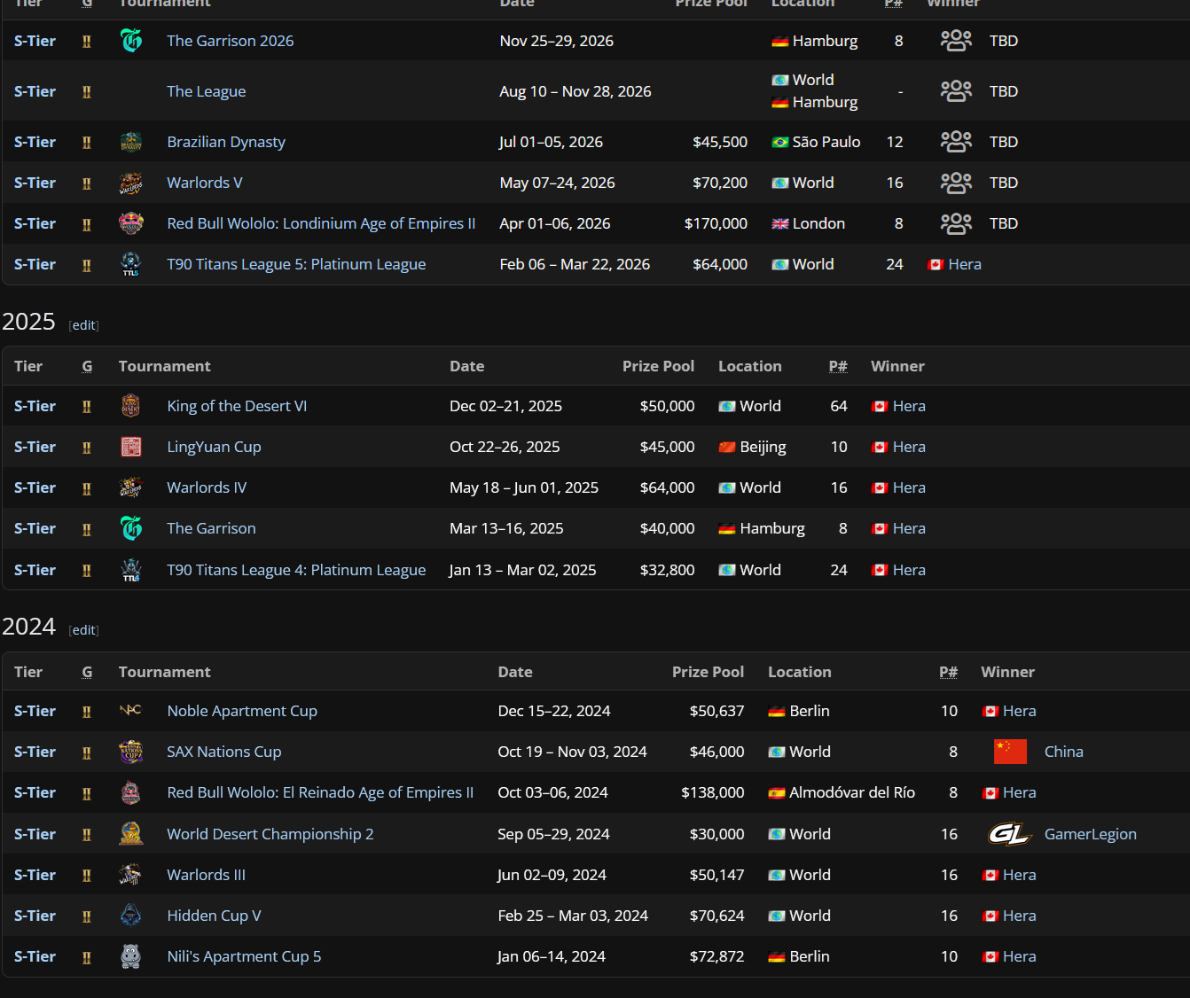Click Red Bull Wololo: El Reinado logo
This screenshot has width=1190, height=998.
(x=131, y=792)
